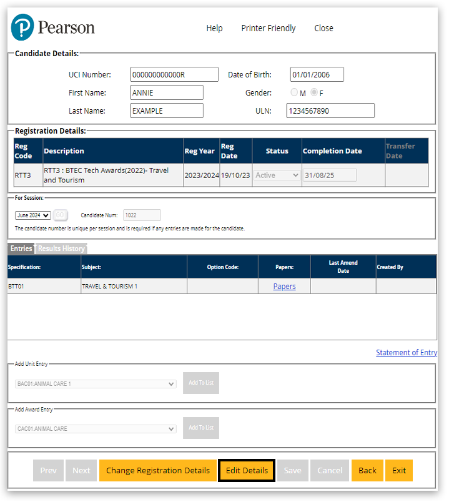The width and height of the screenshot is (449, 502).
Task: Click into the UCI Number field
Action: [174, 75]
